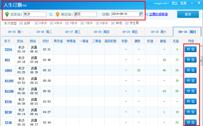Toggle the D字头 checkbox
The height and width of the screenshot is (126, 203).
coord(36,23)
